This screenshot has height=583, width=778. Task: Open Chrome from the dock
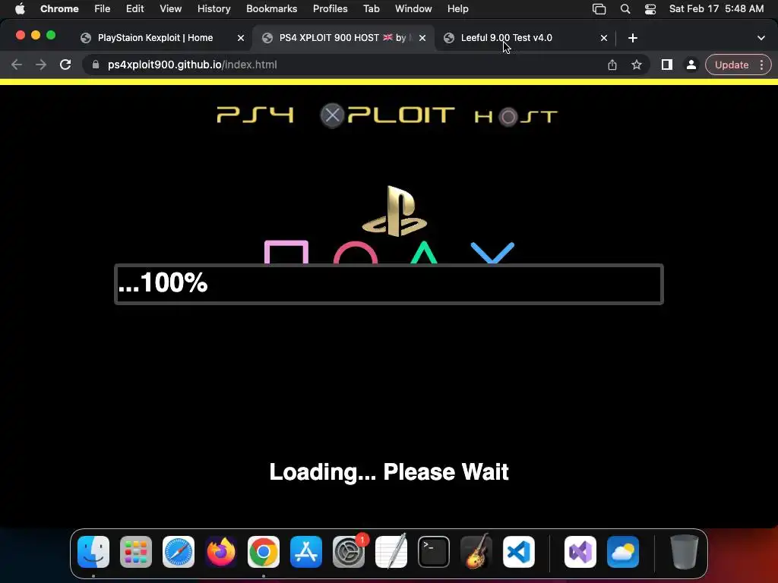click(264, 552)
